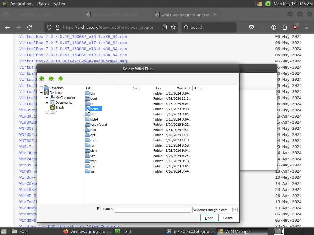Open the Places menu

[43, 4]
